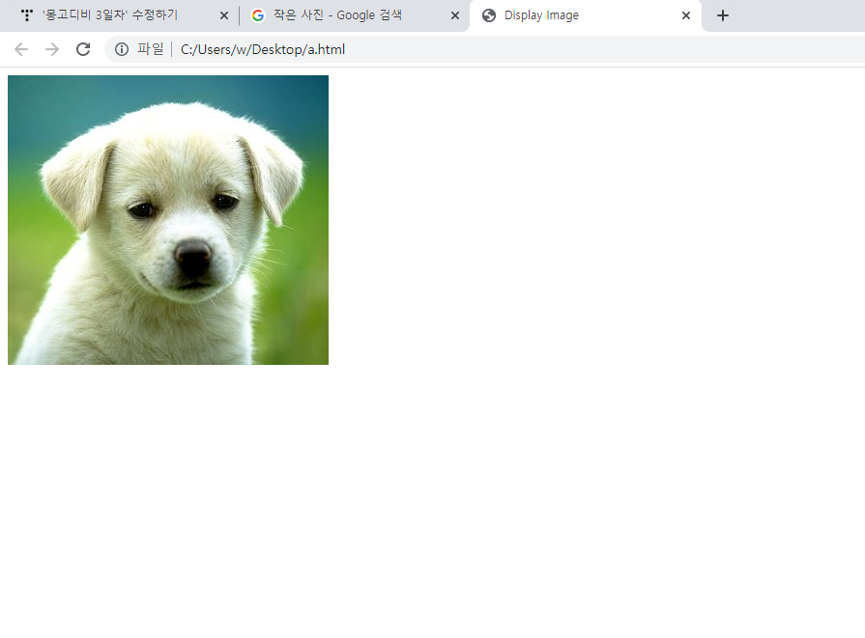Close the '몽고디비 3일차' 수정하기 tab

pos(224,15)
